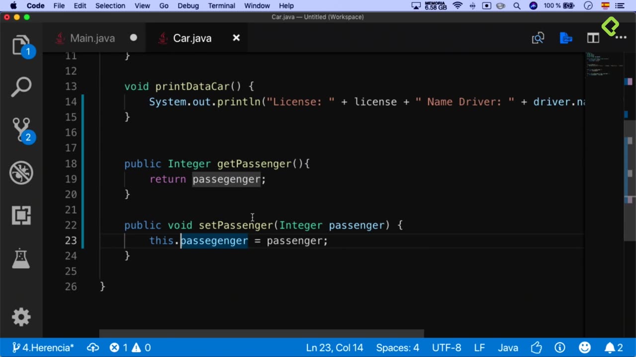636x357 pixels.
Task: Open the Apple menu
Action: pos(13,5)
